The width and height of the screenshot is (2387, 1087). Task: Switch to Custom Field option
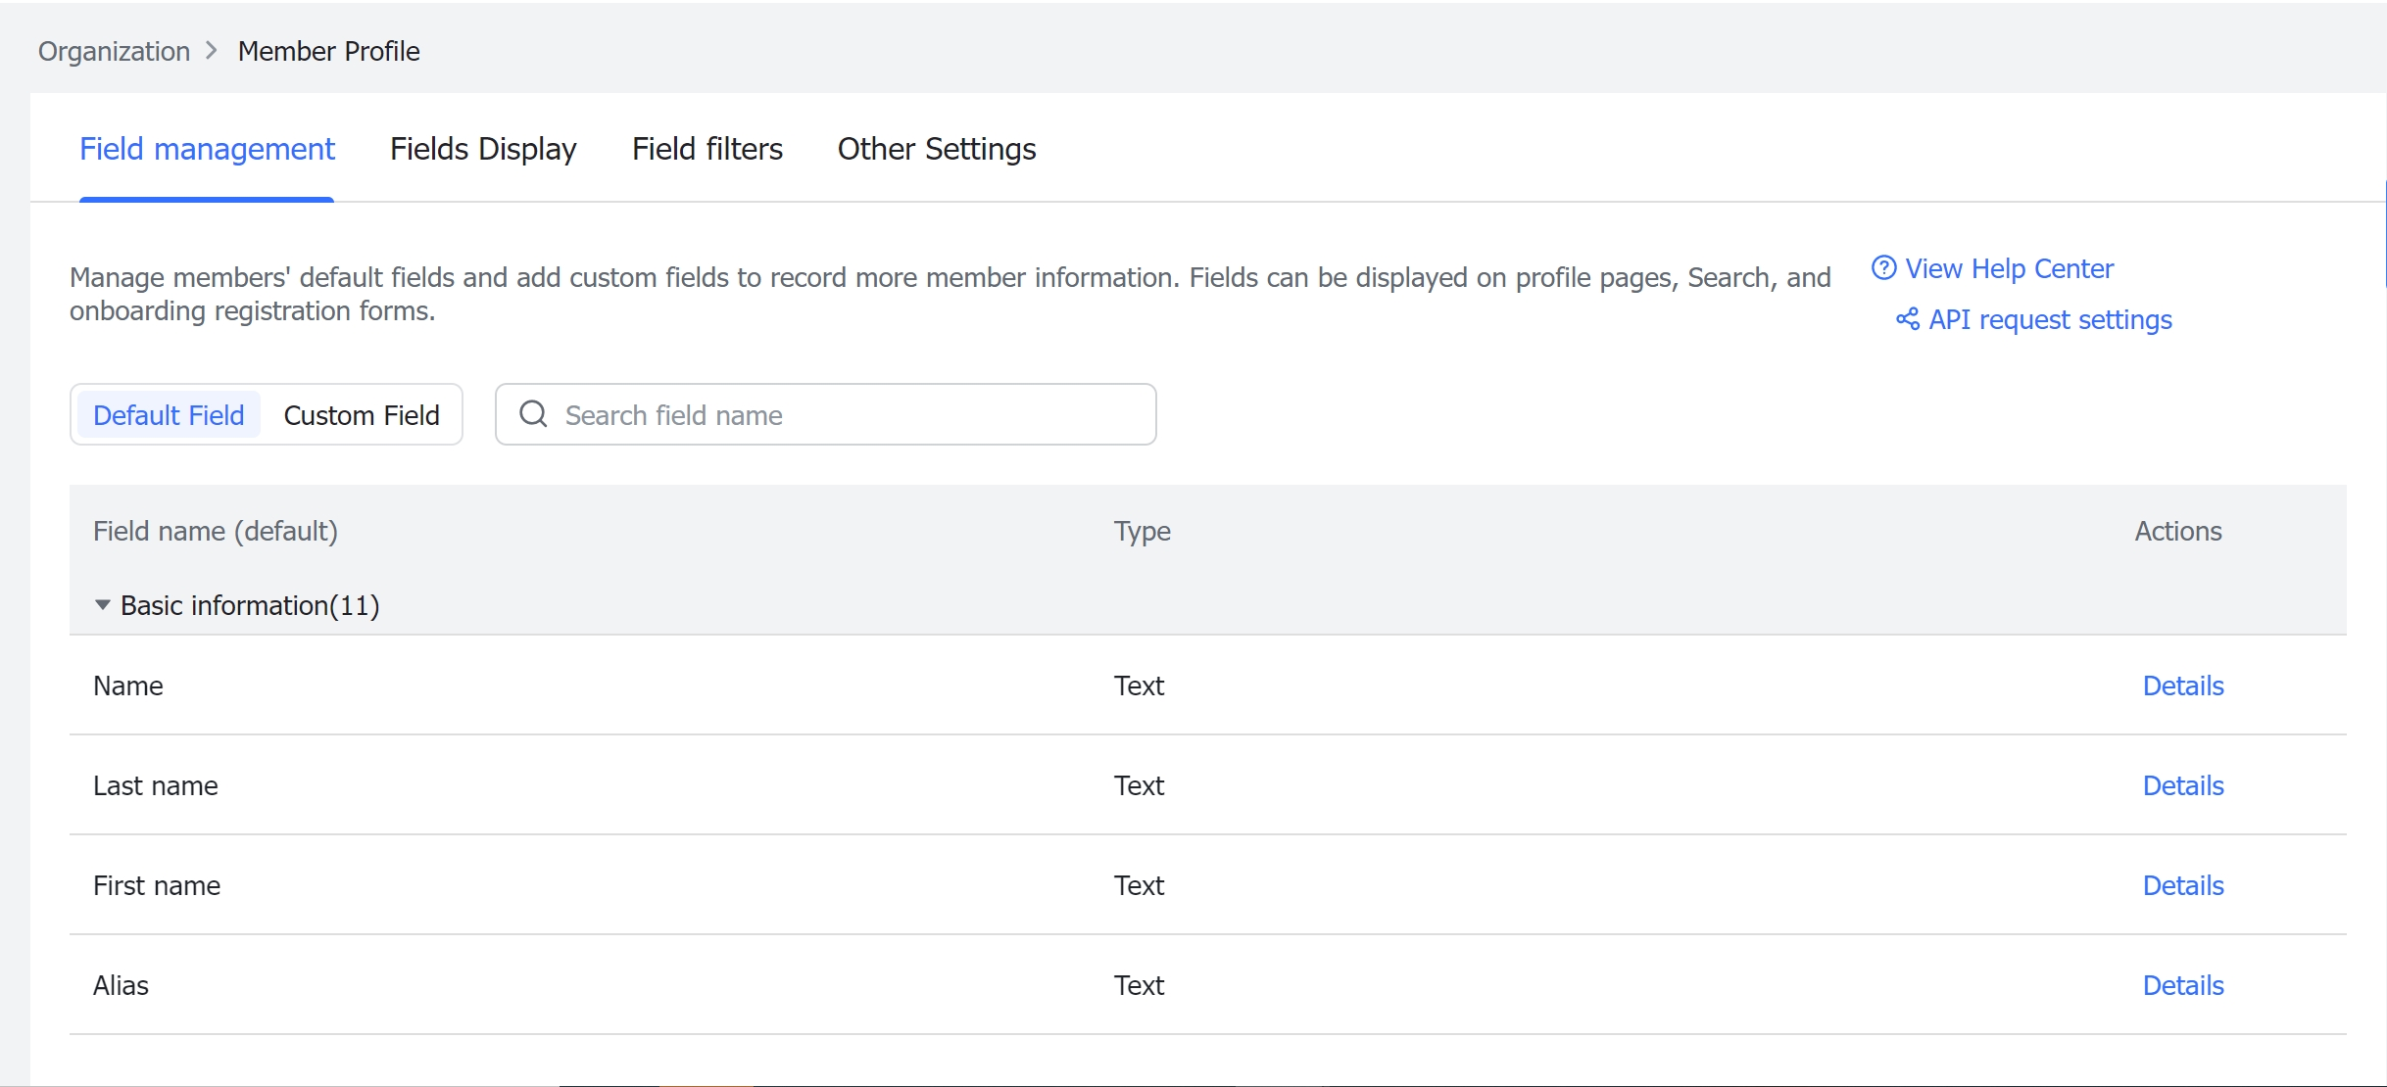click(x=361, y=415)
